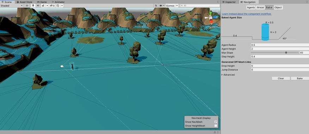The height and width of the screenshot is (134, 309).
Task: Click the Bake button
Action: point(299,78)
